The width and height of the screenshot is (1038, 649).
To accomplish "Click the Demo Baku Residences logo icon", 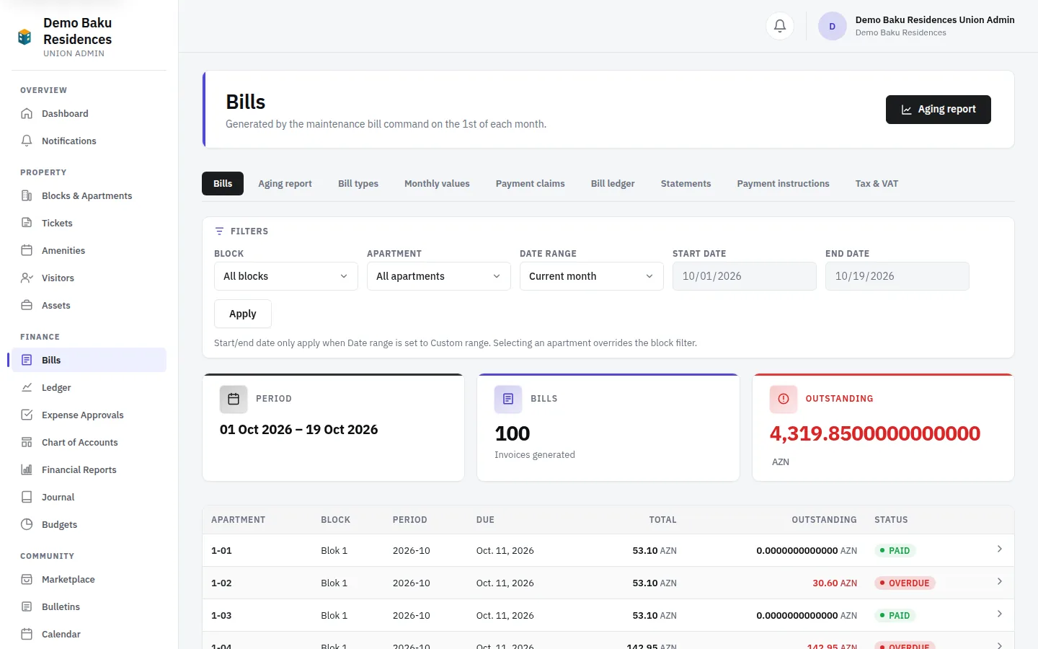I will coord(25,37).
